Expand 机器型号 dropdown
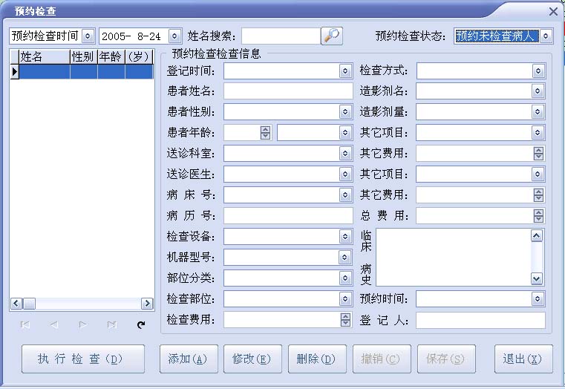The height and width of the screenshot is (389, 565). pos(344,257)
